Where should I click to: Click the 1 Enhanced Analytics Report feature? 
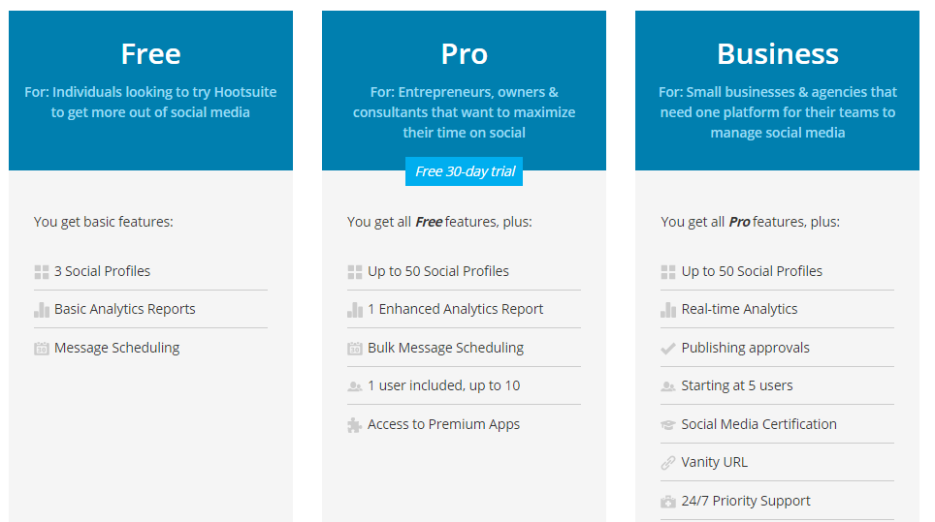(455, 309)
